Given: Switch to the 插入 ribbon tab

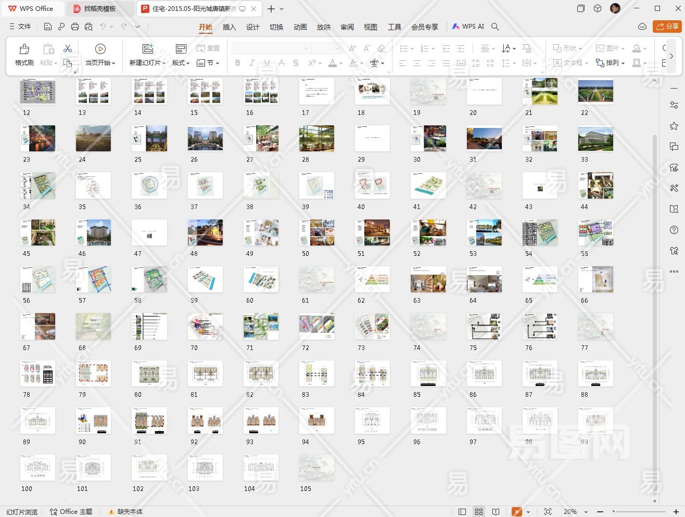Looking at the screenshot, I should point(229,27).
